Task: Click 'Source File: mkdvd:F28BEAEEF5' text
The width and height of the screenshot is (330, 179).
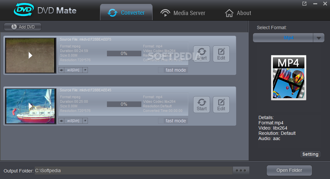Action: 85,39
